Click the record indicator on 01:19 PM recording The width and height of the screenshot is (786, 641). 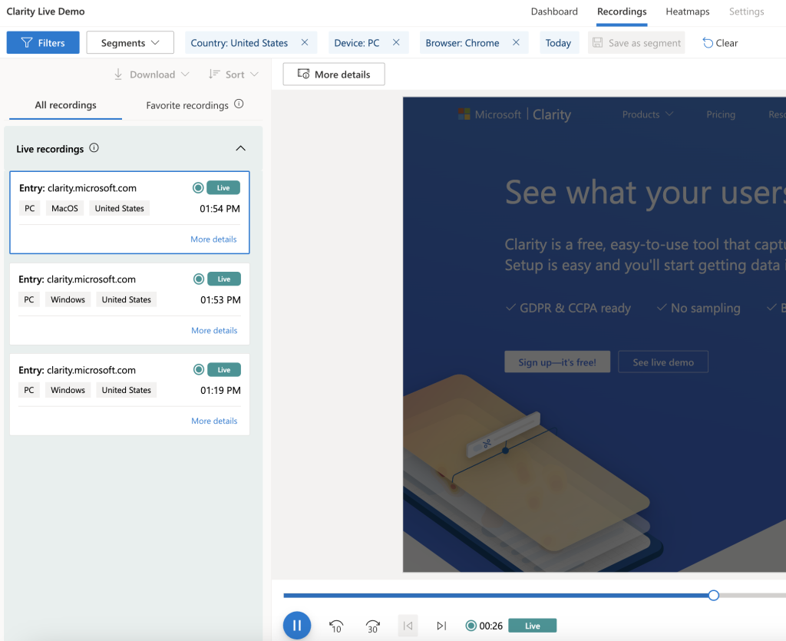pyautogui.click(x=199, y=370)
